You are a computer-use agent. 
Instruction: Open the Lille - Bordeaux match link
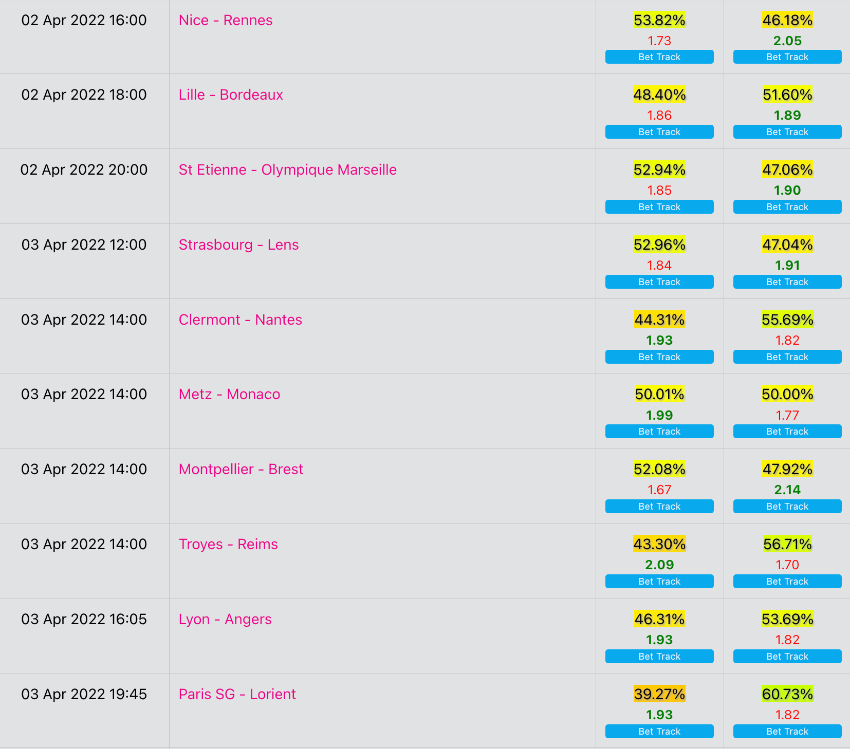click(231, 95)
